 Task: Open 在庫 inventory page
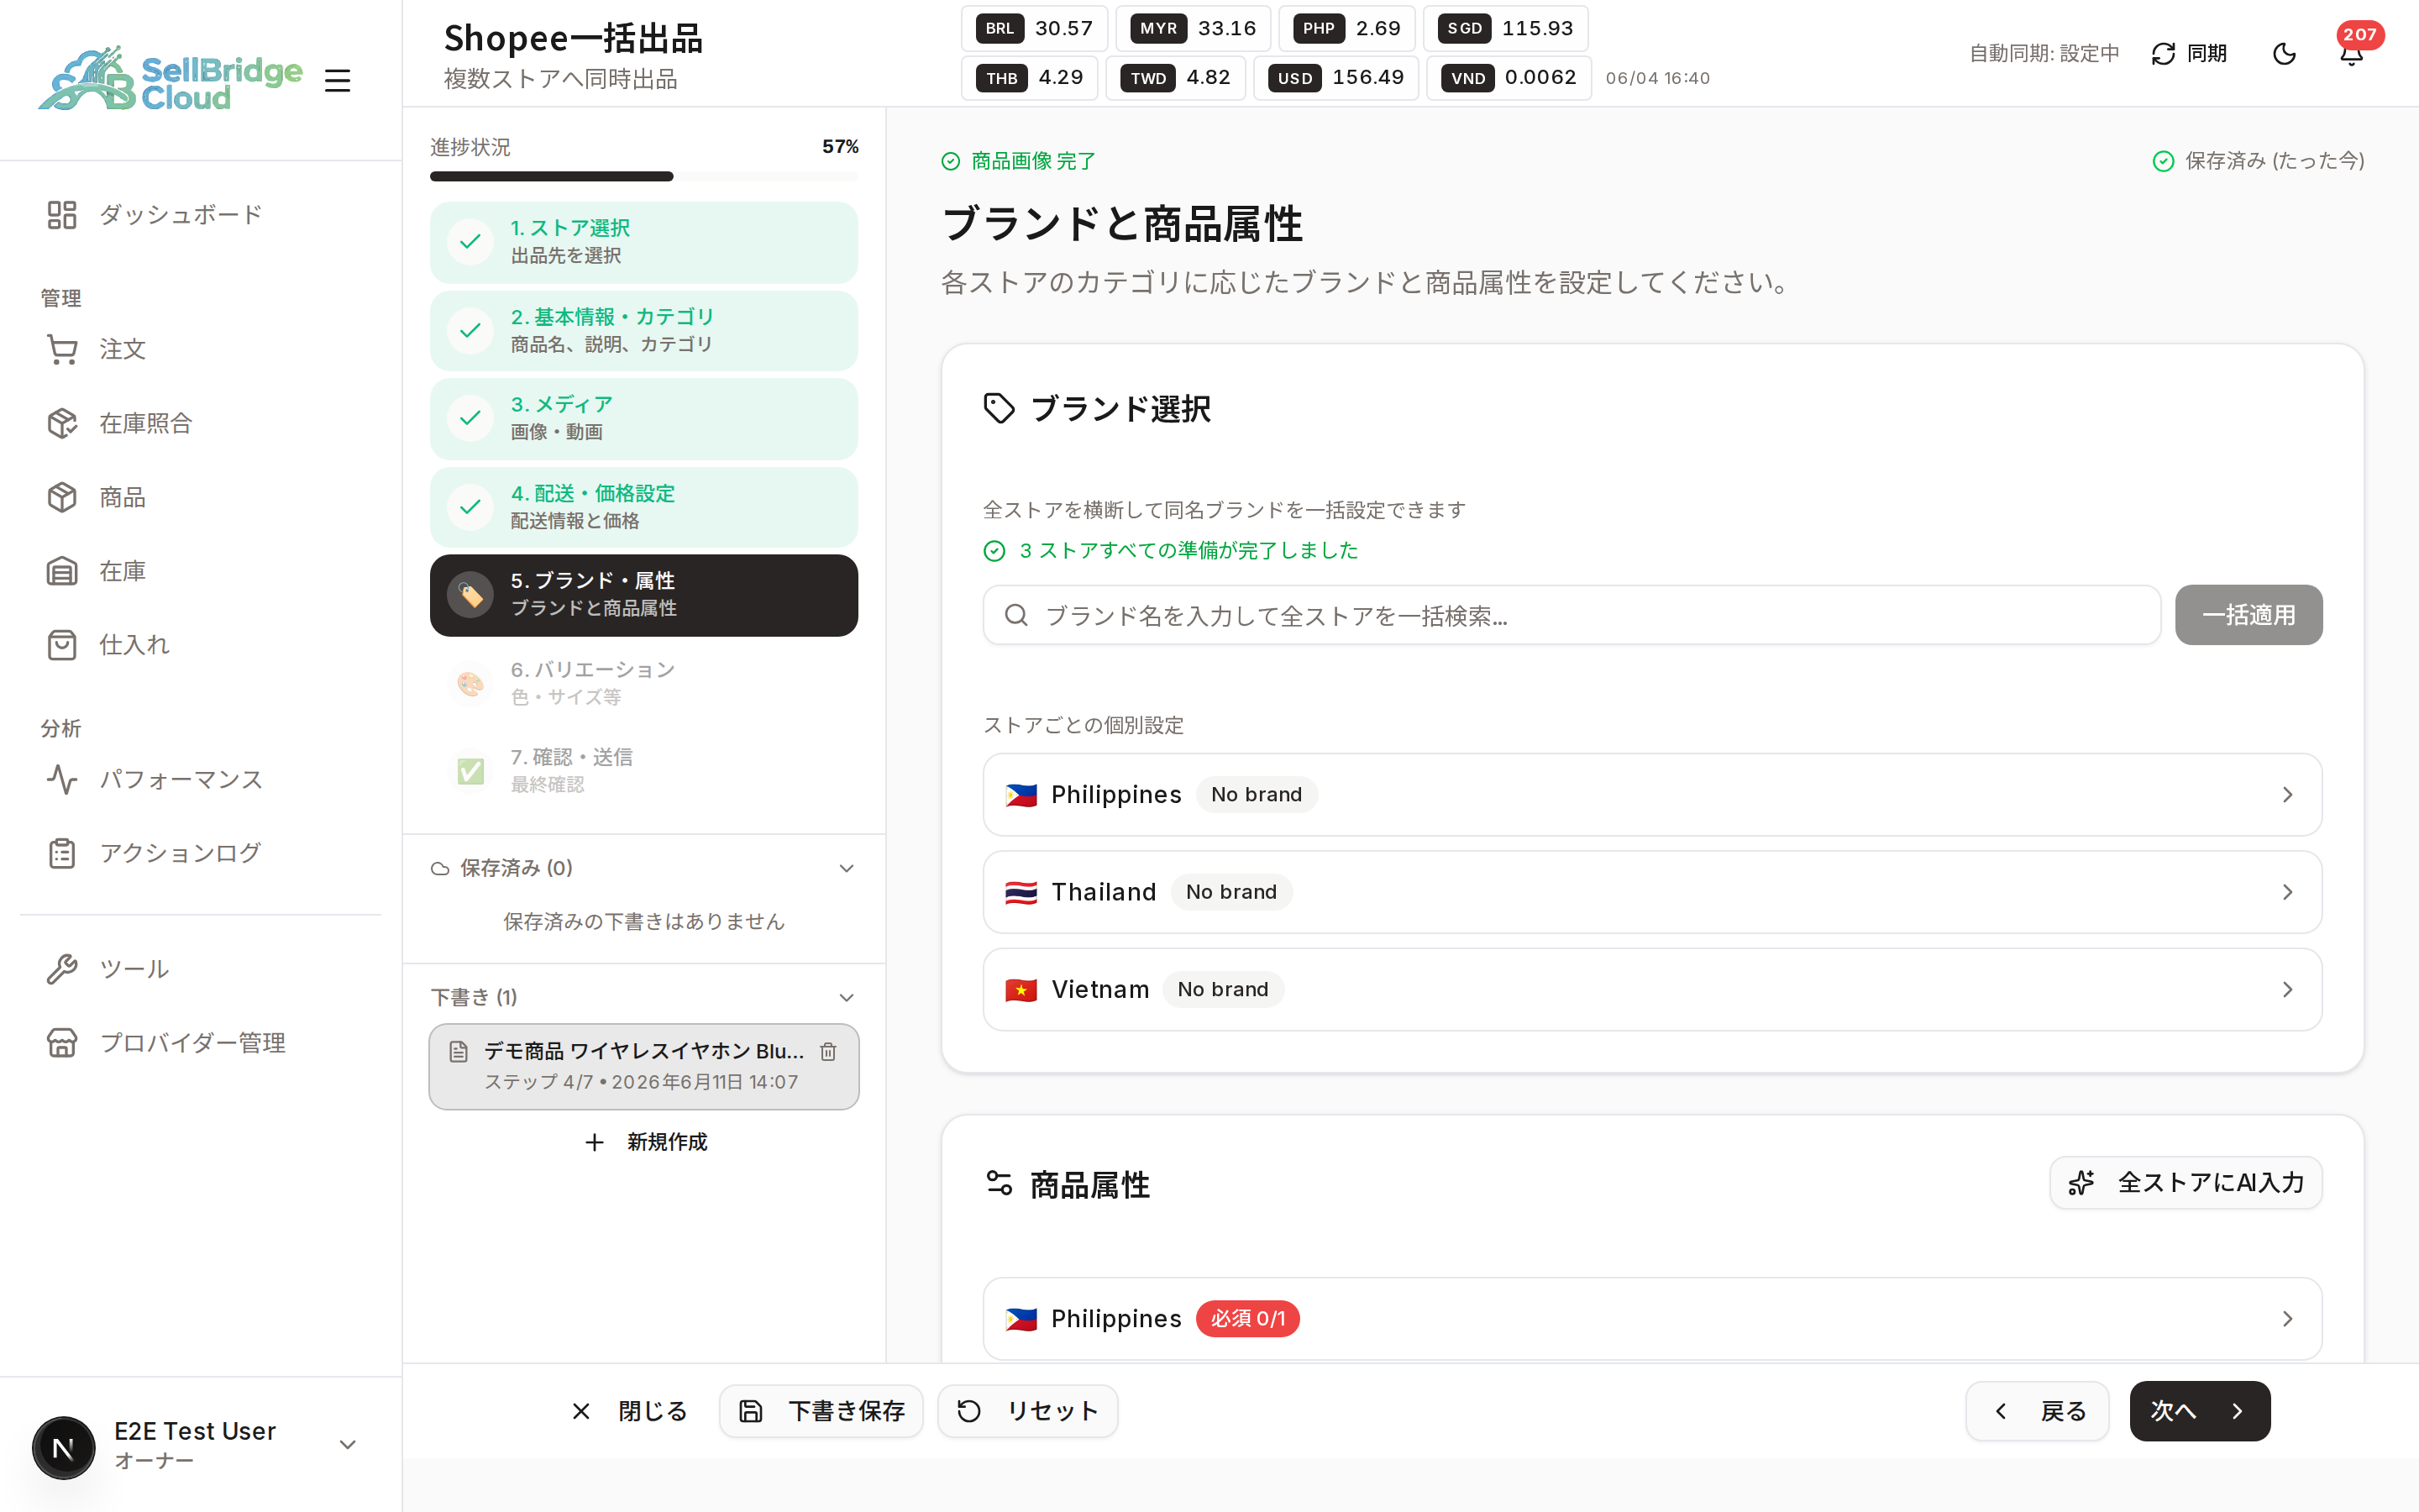tap(200, 571)
